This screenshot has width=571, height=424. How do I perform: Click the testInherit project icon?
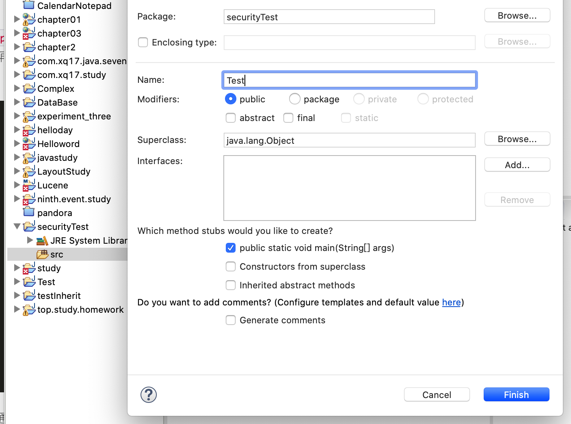pyautogui.click(x=29, y=295)
